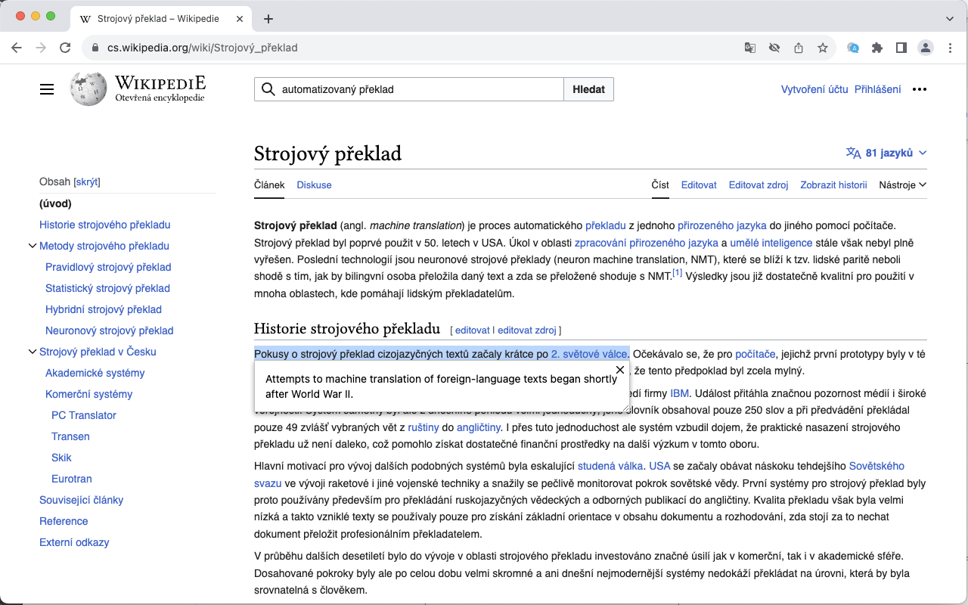Viewport: 968px width, 605px height.
Task: Click the Wikipedia globe logo
Action: point(87,88)
